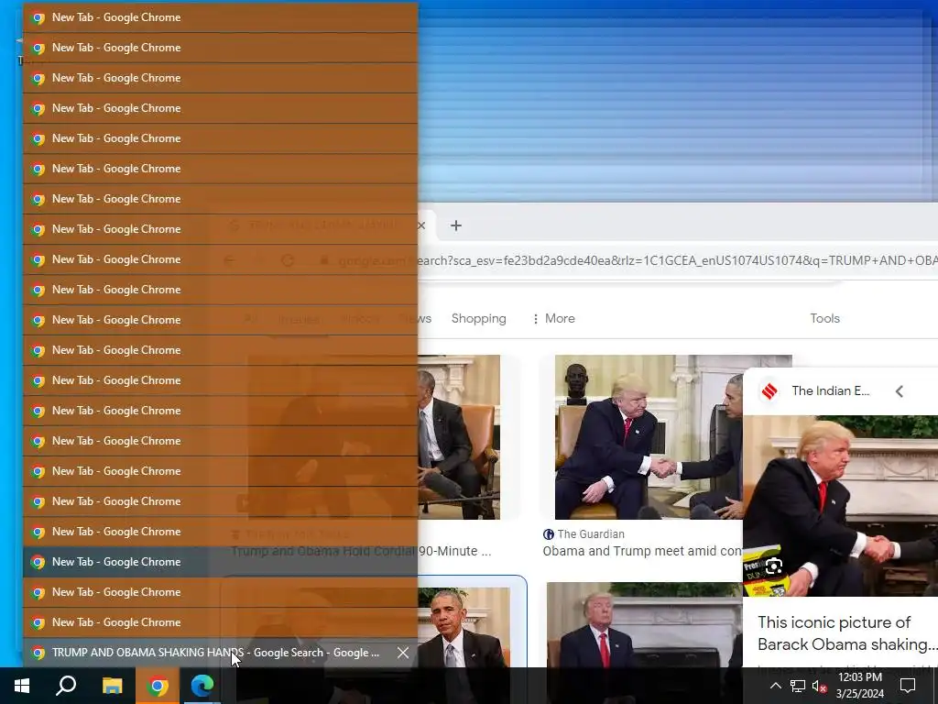Expand the More search filters menu

553,318
